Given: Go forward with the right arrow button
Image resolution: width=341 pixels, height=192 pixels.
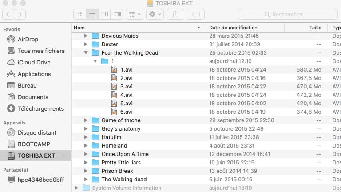Looking at the screenshot, I should 20,14.
